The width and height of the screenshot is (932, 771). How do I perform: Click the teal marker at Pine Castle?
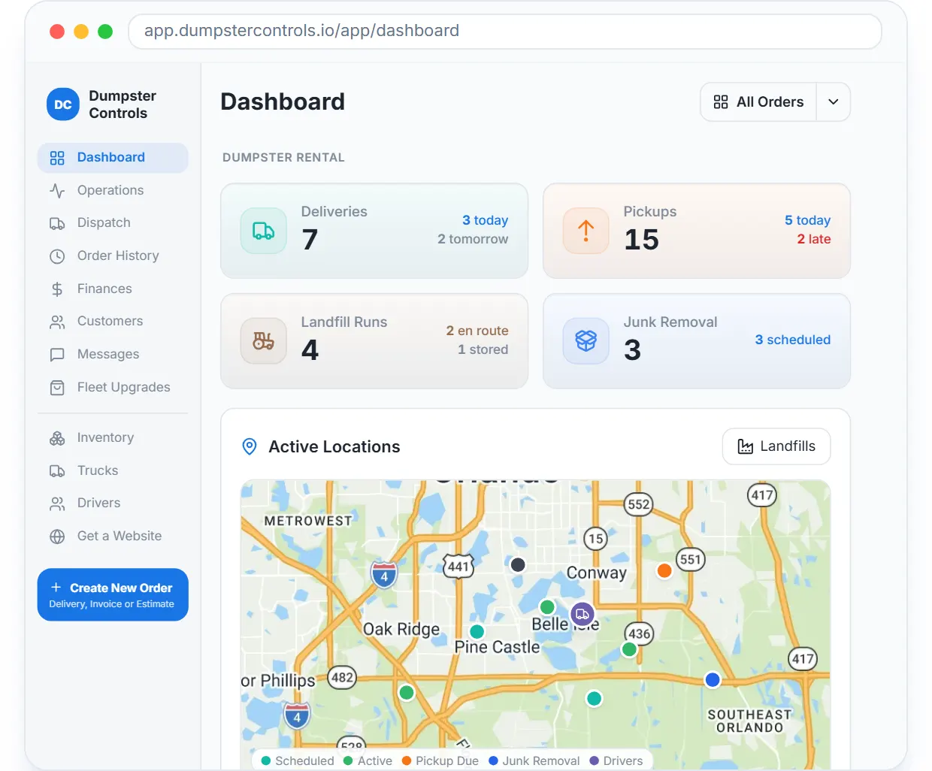pos(477,631)
